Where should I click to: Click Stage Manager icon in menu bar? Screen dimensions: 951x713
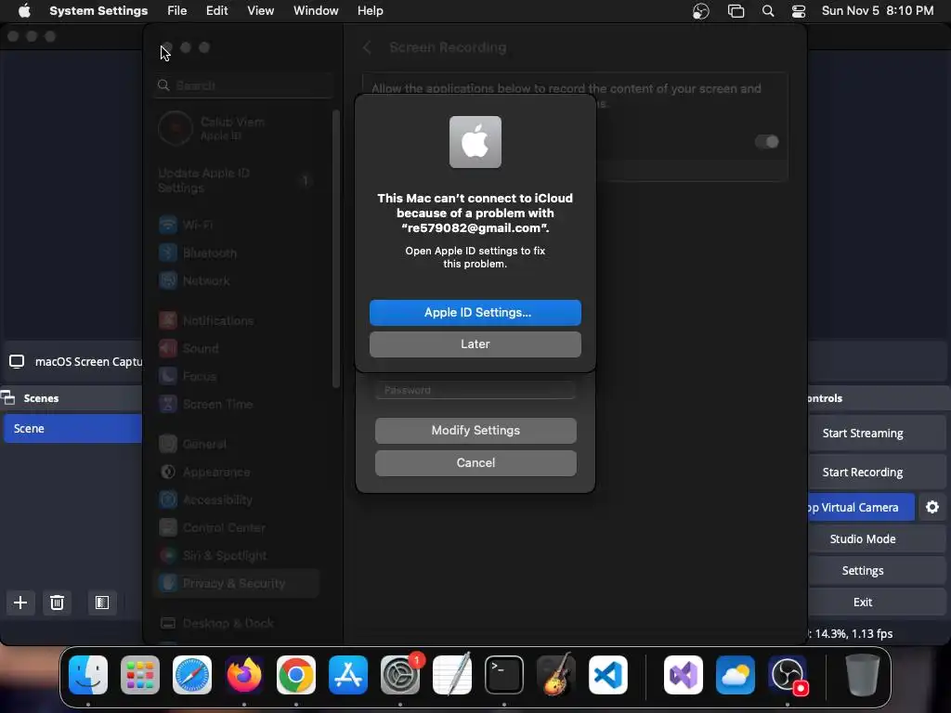pos(736,11)
